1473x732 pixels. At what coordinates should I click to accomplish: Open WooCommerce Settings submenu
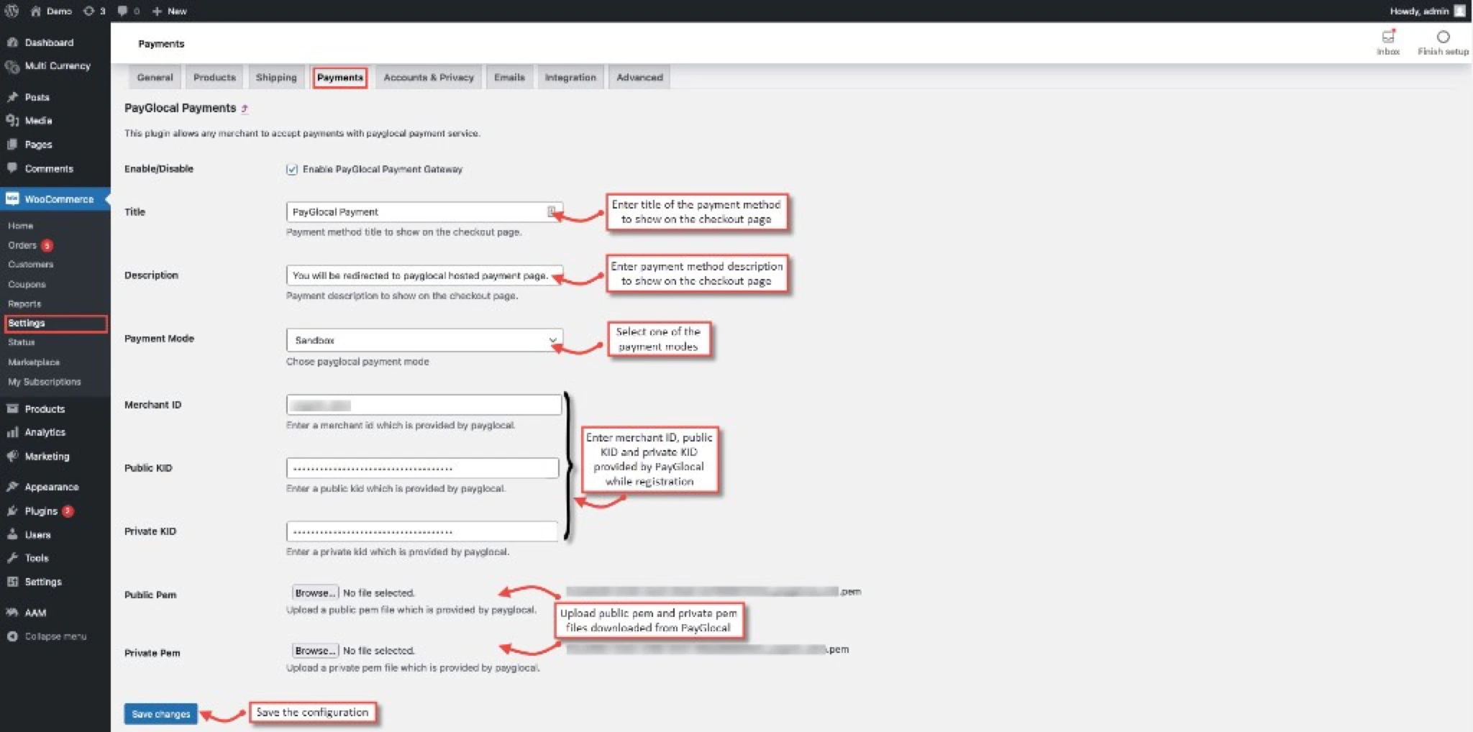click(55, 324)
